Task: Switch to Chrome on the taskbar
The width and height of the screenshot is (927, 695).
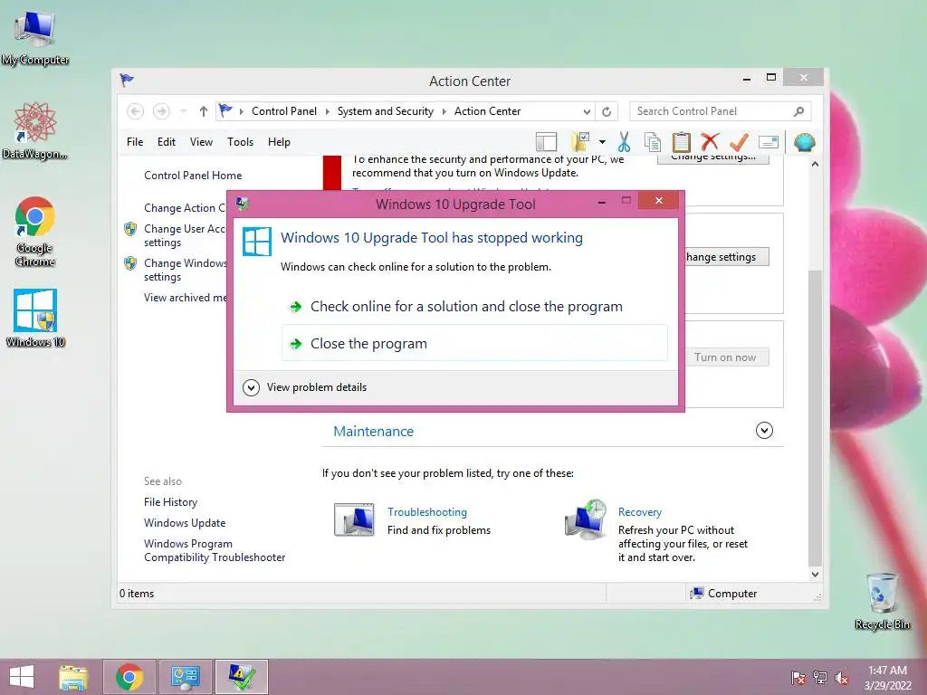Action: [129, 677]
